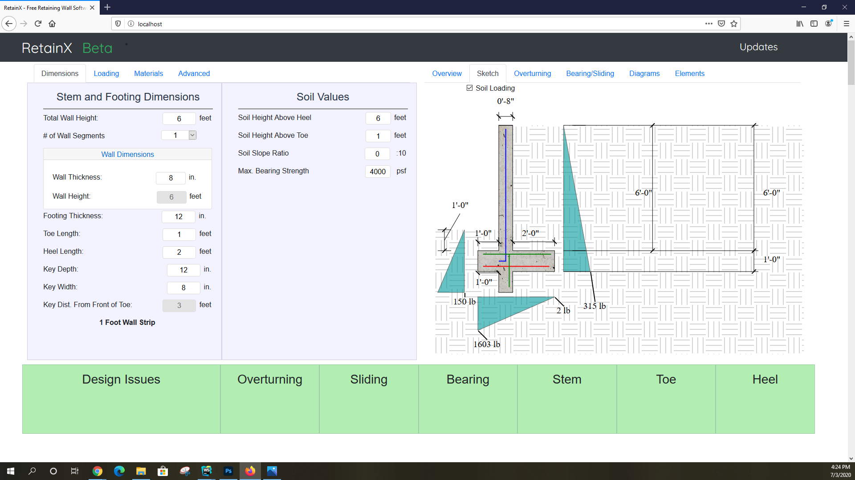Image resolution: width=855 pixels, height=480 pixels.
Task: Open Firefox library icon
Action: coord(800,24)
